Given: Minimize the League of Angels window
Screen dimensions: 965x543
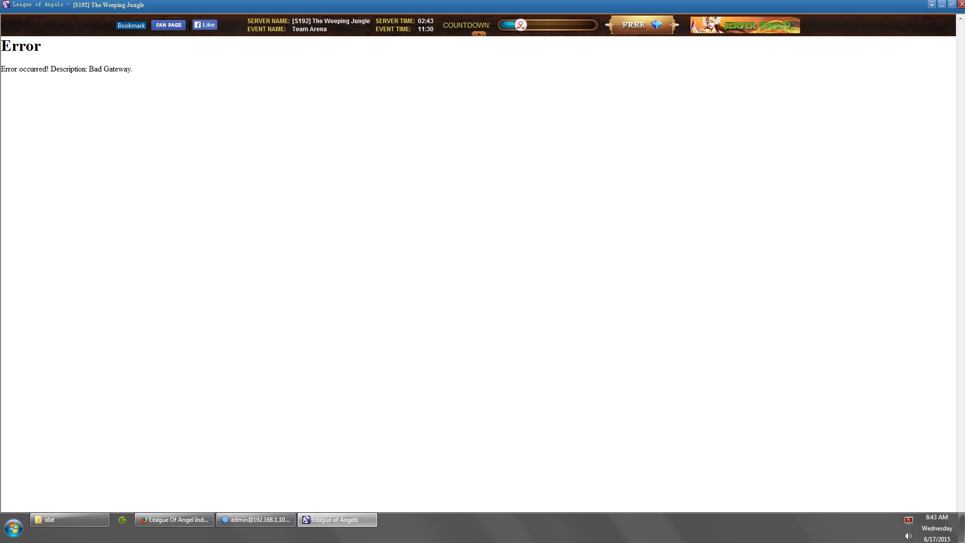Looking at the screenshot, I should pos(941,4).
